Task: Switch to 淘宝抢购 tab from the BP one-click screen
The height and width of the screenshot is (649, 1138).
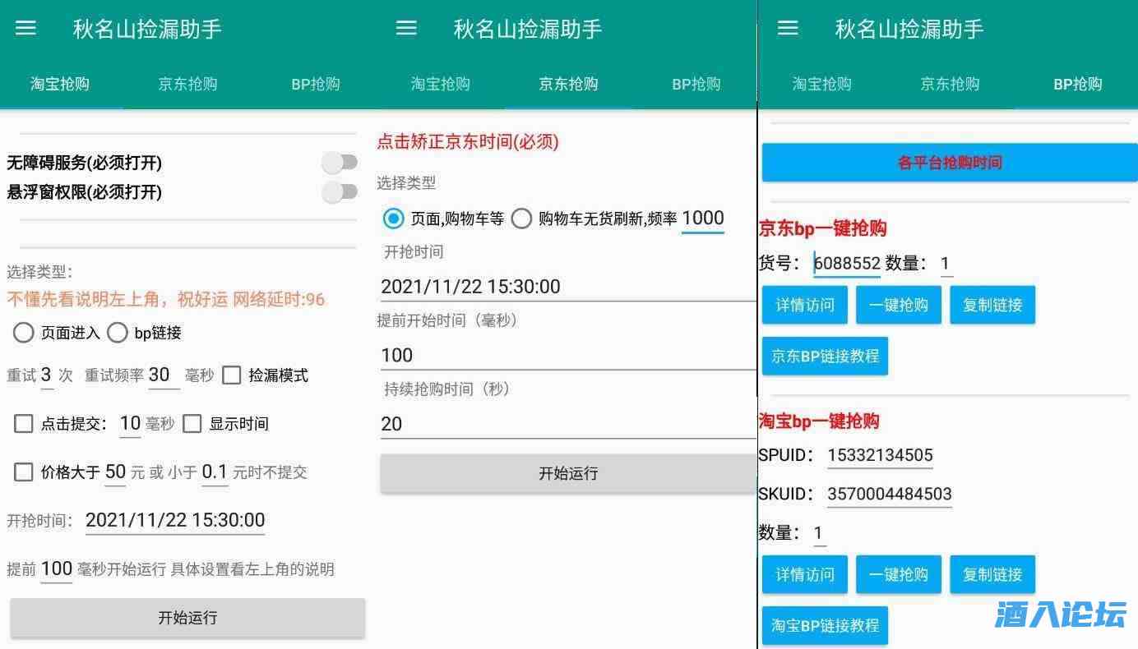Action: click(822, 84)
